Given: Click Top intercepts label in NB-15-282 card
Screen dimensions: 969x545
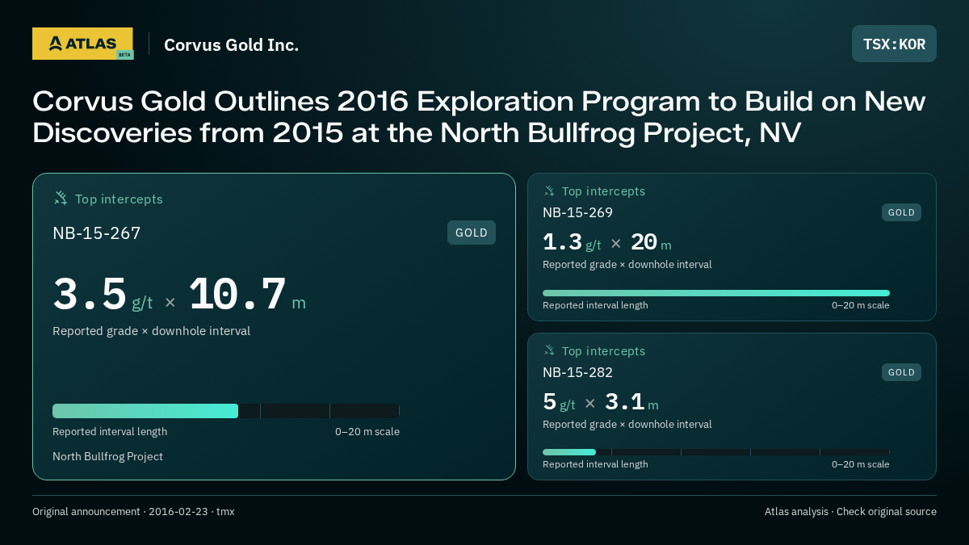Looking at the screenshot, I should [x=603, y=351].
